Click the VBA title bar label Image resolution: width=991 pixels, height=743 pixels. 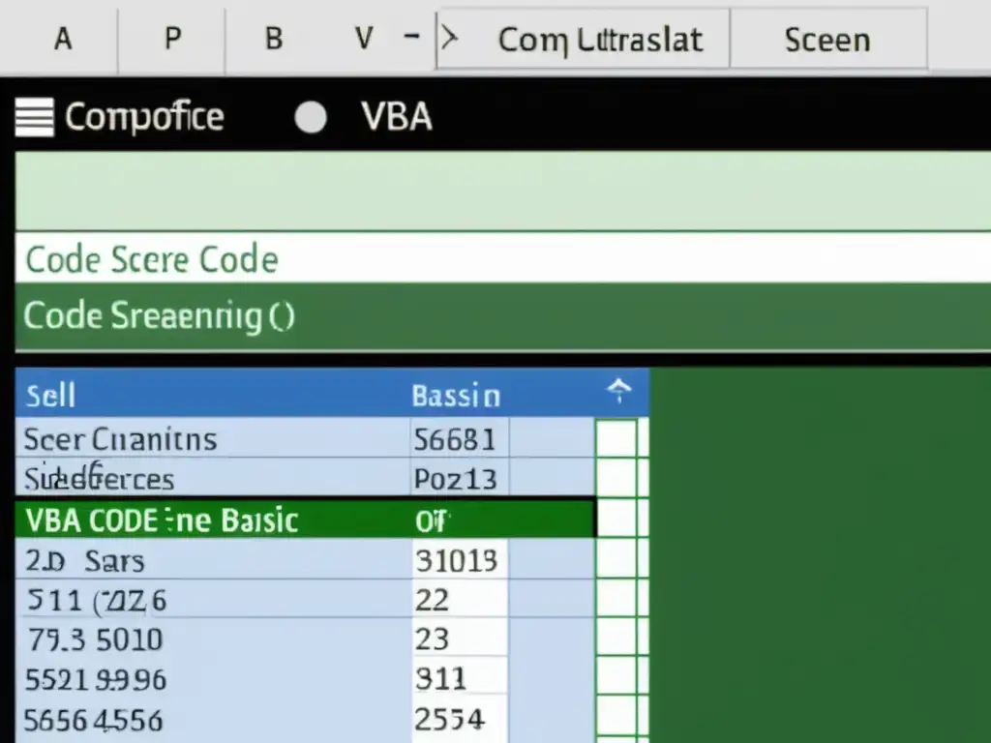pos(396,116)
